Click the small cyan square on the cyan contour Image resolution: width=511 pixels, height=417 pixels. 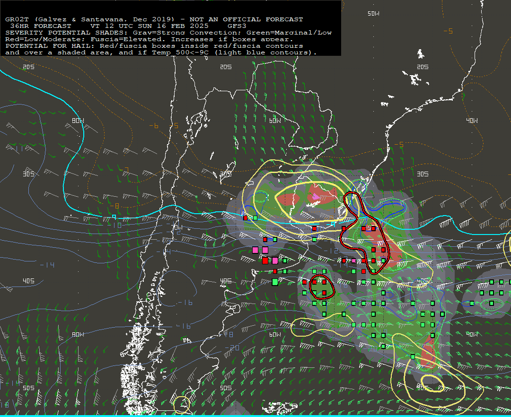coord(114,217)
